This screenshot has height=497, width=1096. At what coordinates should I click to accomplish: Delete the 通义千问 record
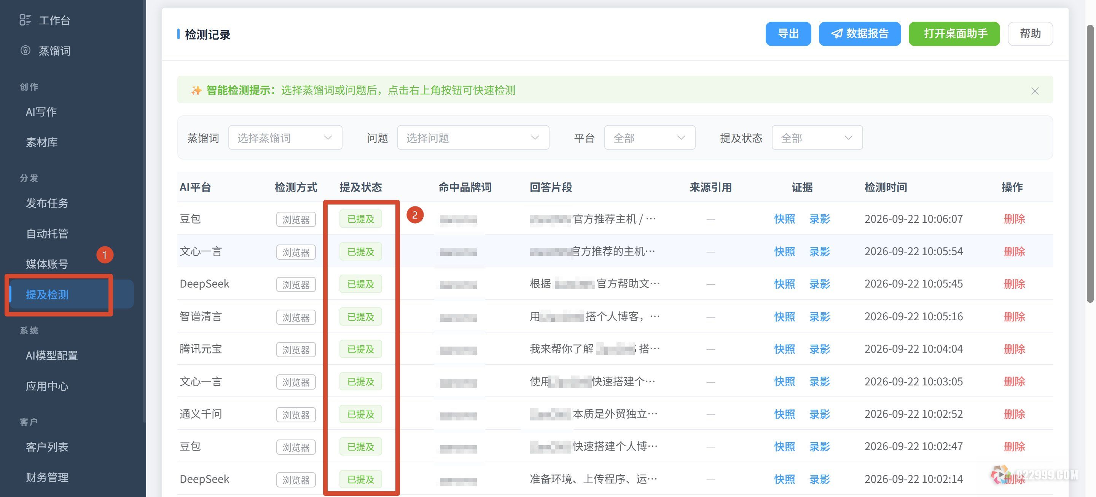pos(1014,414)
